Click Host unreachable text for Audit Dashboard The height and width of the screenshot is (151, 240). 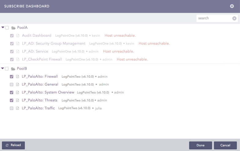click(x=120, y=35)
